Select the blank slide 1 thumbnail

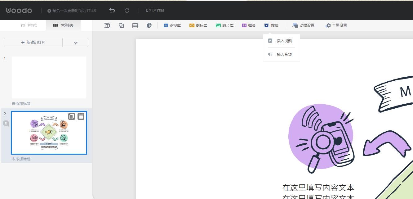[x=49, y=77]
